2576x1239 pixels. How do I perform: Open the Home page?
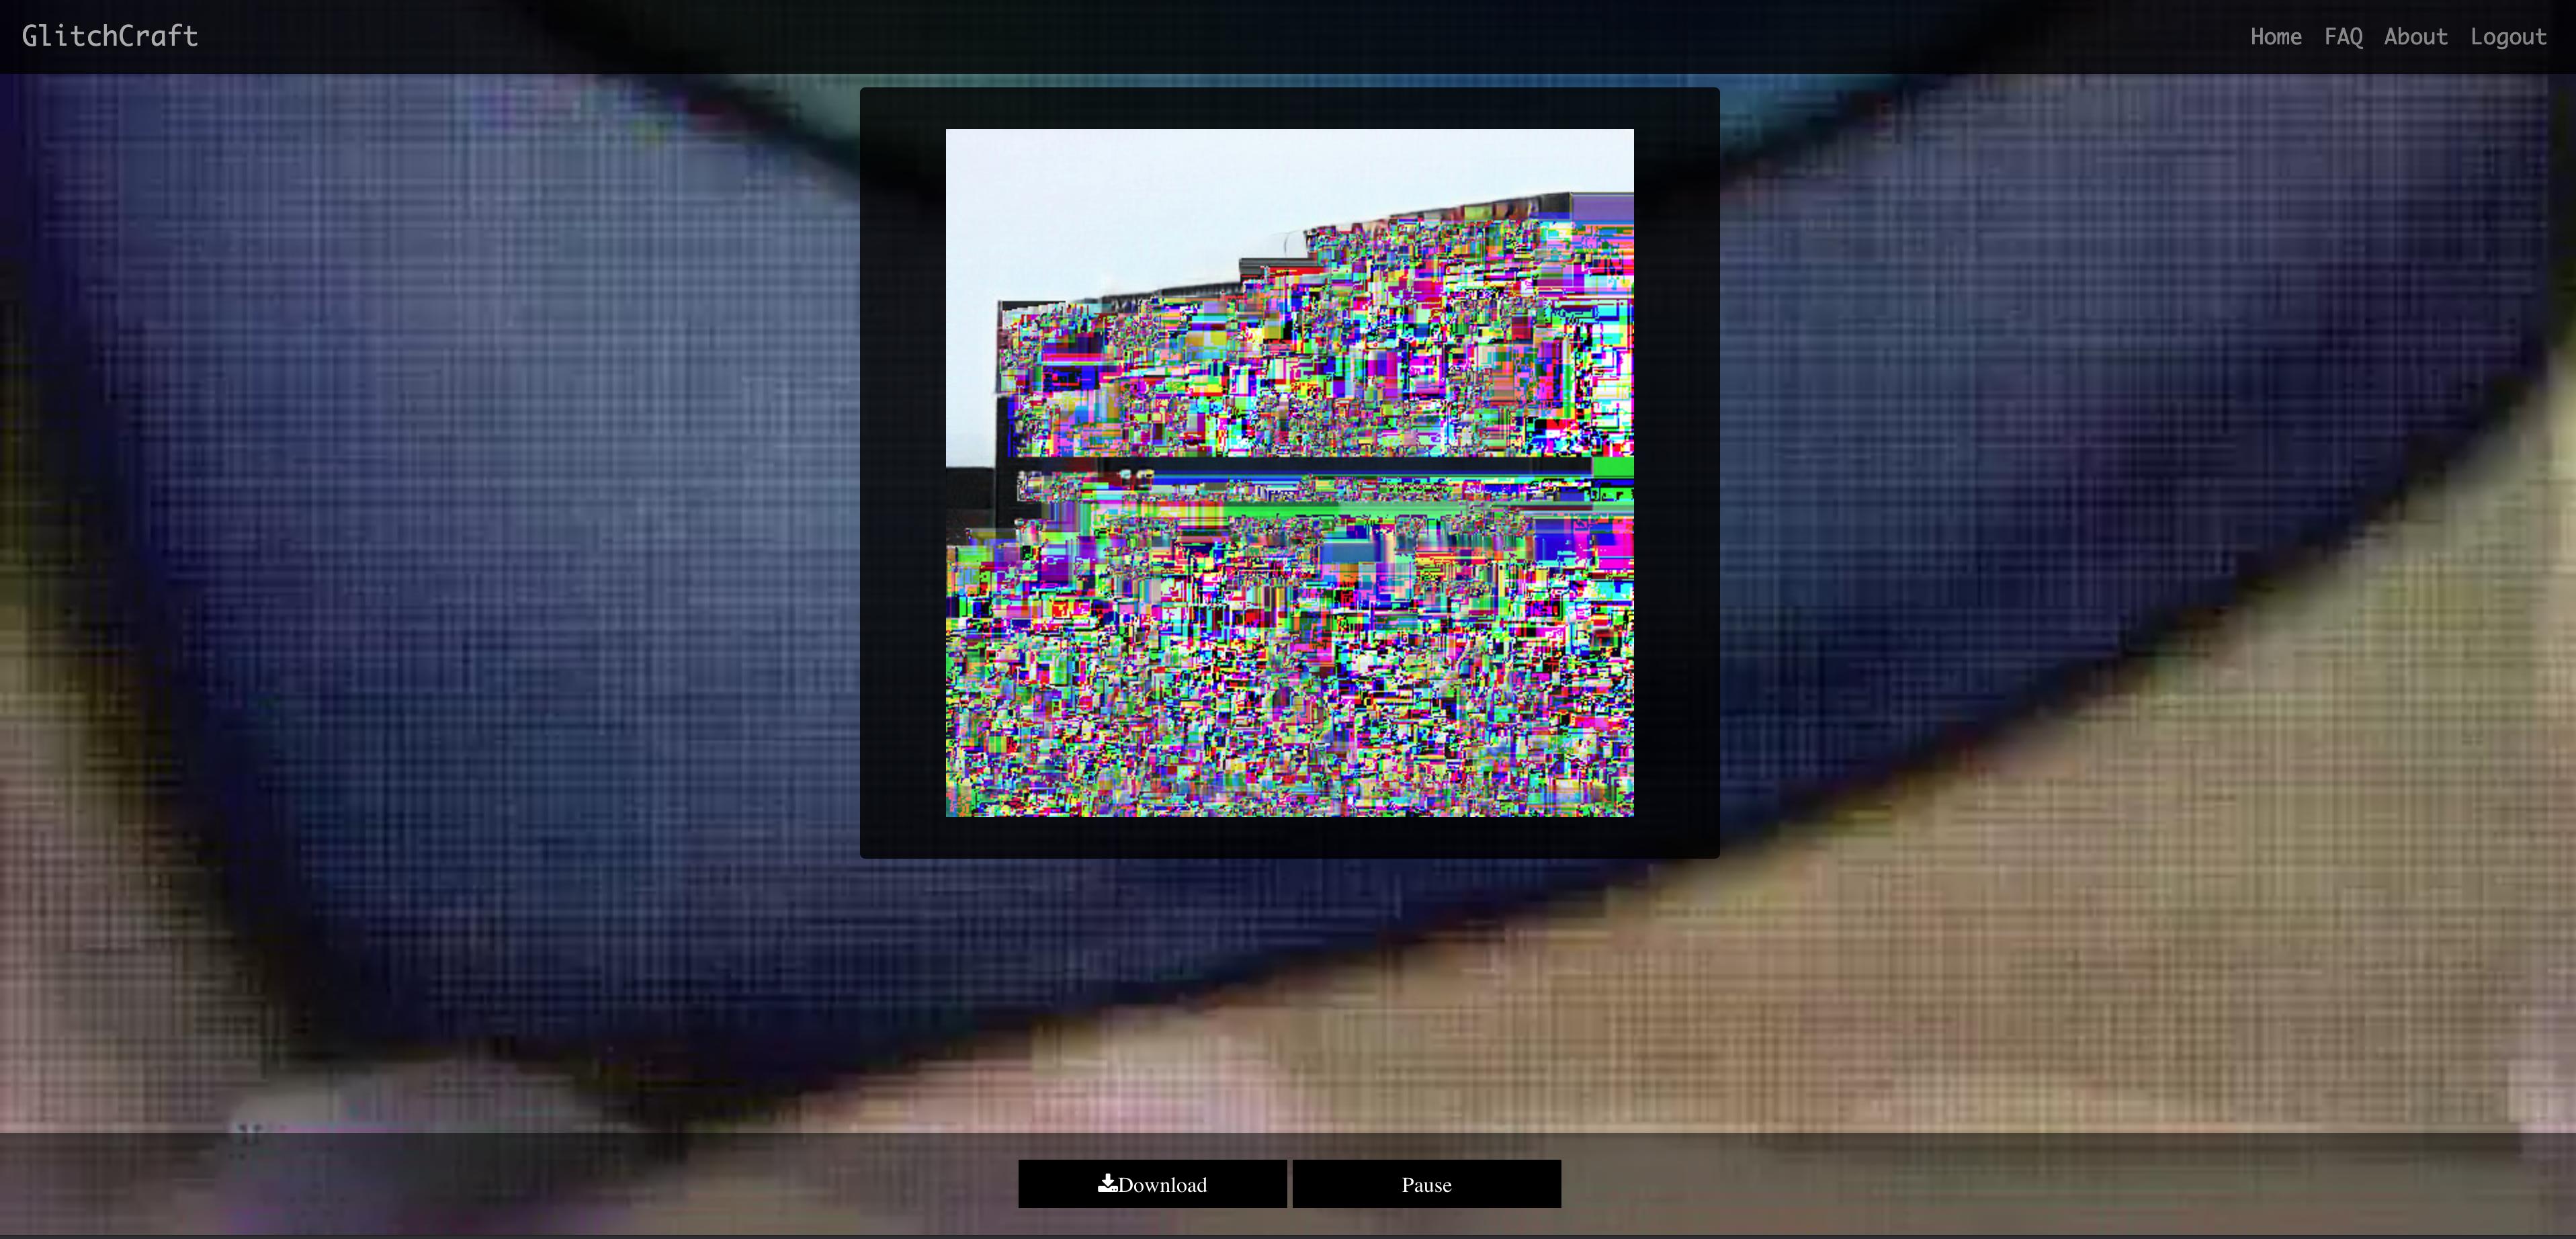(2275, 37)
